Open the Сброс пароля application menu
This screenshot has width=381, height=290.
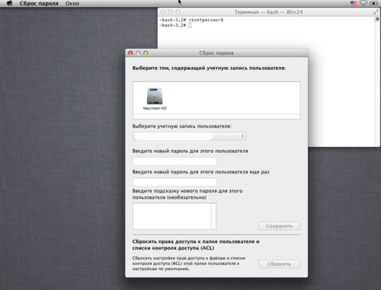(x=39, y=4)
